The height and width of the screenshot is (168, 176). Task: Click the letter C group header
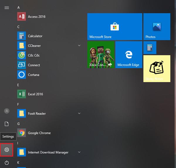18,27
